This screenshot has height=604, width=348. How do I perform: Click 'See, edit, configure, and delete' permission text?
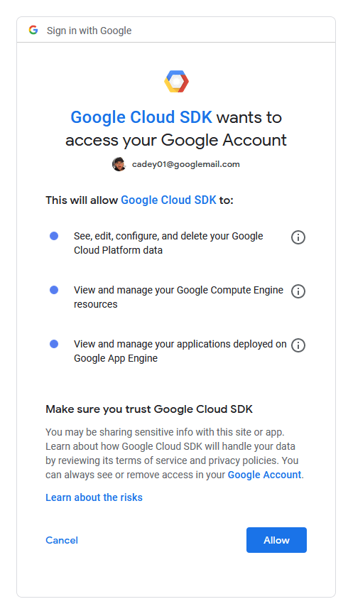coord(168,243)
